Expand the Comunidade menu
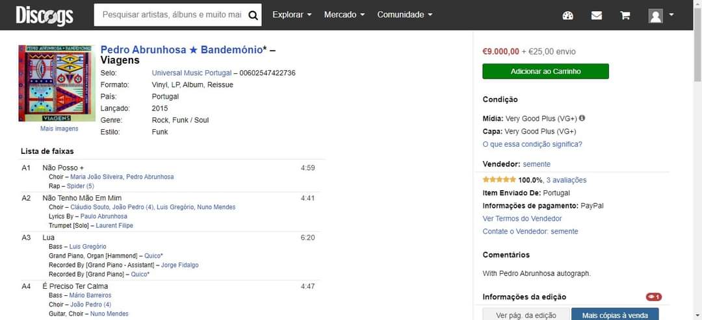 [x=405, y=15]
